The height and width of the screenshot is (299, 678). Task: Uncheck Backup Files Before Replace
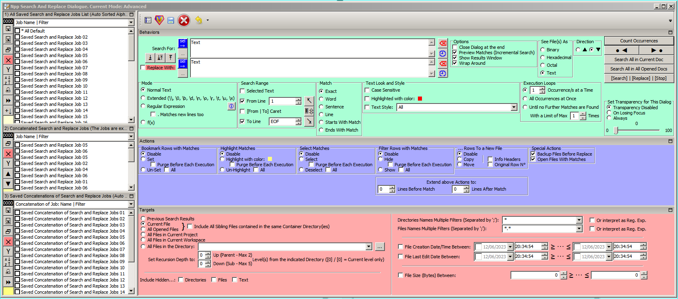click(x=533, y=154)
